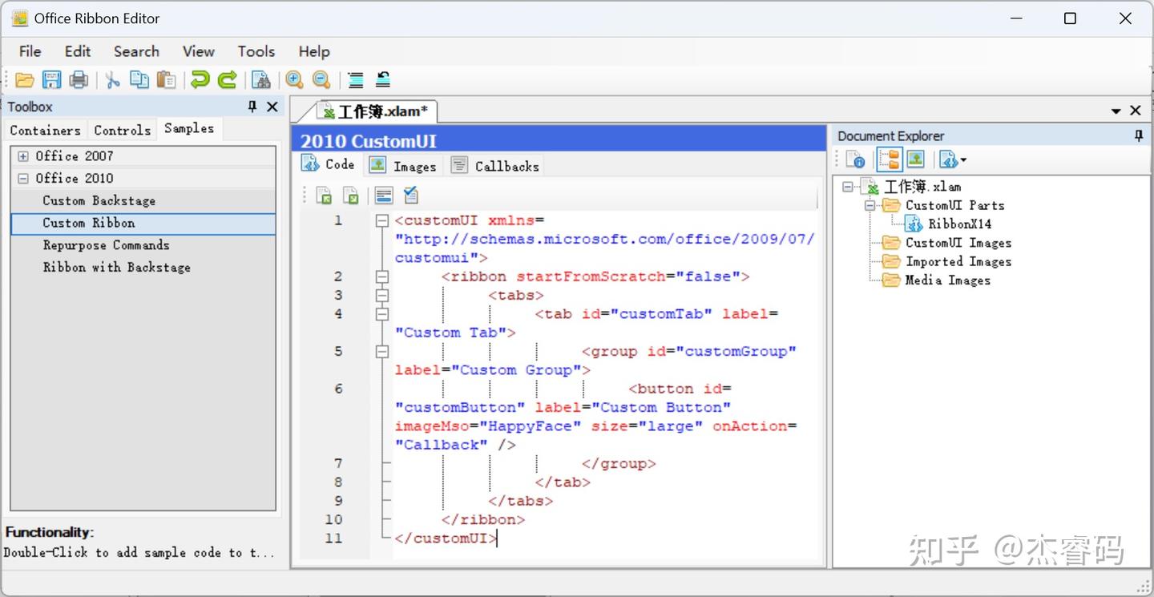This screenshot has width=1154, height=597.
Task: Switch to the Callbacks tab
Action: point(495,166)
